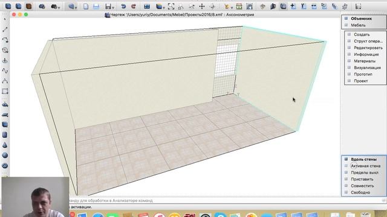Image resolution: width=387 pixels, height=217 pixels.
Task: Select the blue cone solid tool
Action: pos(5,145)
